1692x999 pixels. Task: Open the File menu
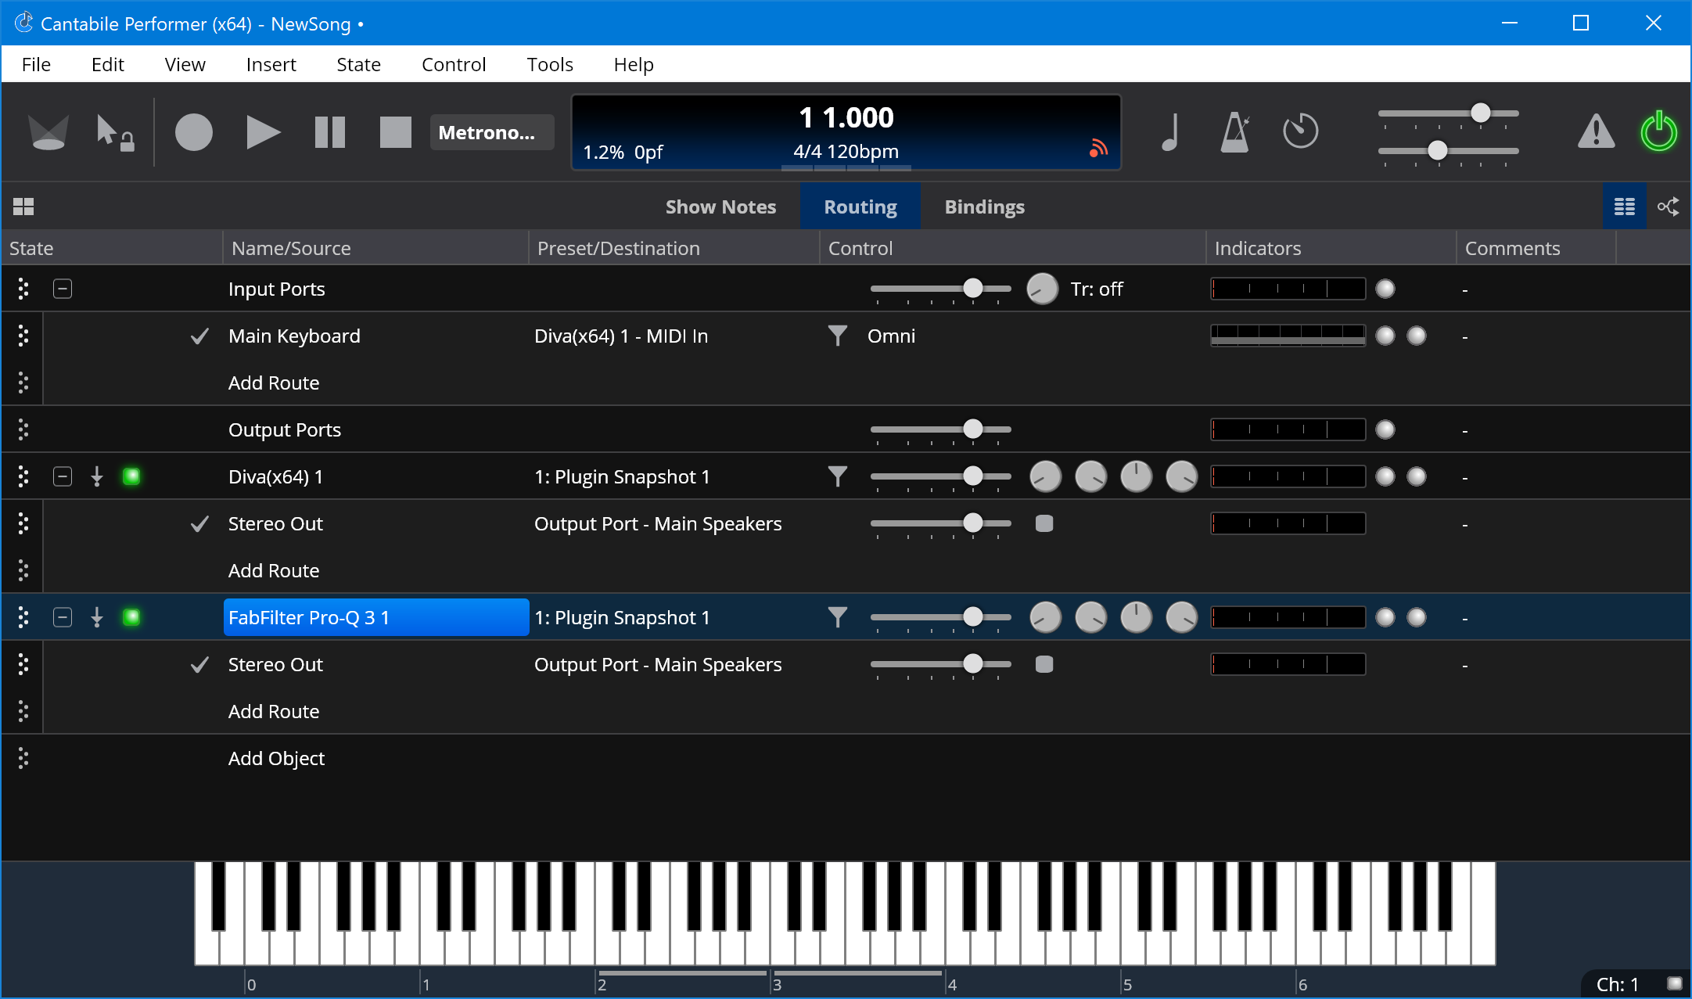pos(36,64)
